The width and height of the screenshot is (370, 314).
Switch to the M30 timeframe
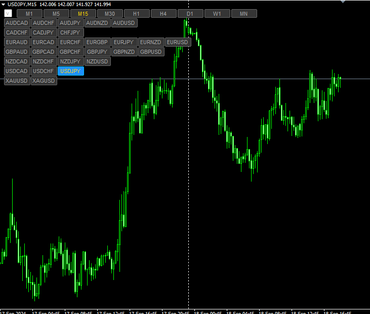[x=110, y=14]
